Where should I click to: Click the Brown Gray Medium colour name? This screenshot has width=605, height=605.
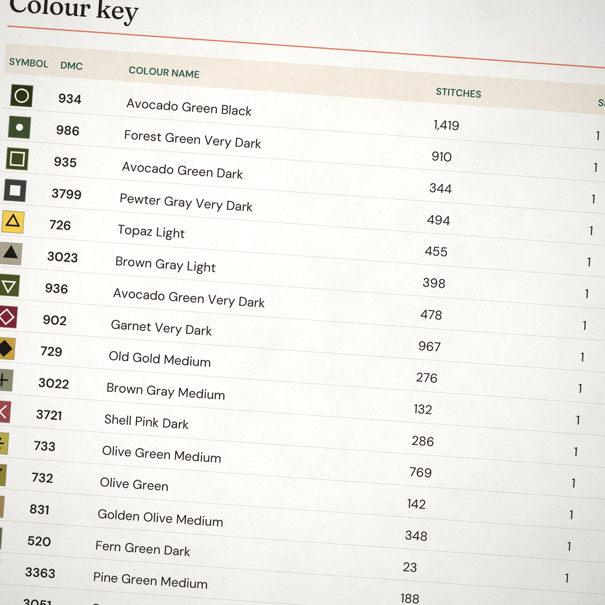166,391
